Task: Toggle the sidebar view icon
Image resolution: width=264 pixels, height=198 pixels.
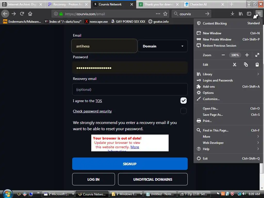Action: pos(249,14)
